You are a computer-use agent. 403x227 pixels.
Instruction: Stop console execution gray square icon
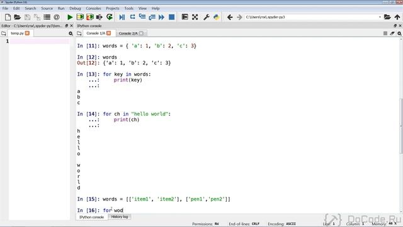pos(385,33)
